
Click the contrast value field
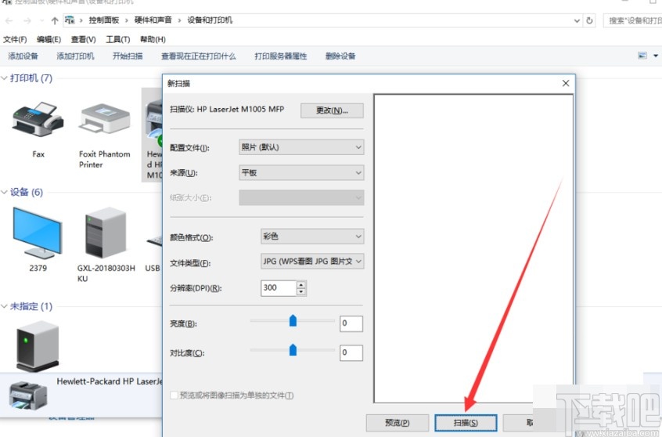pyautogui.click(x=351, y=353)
